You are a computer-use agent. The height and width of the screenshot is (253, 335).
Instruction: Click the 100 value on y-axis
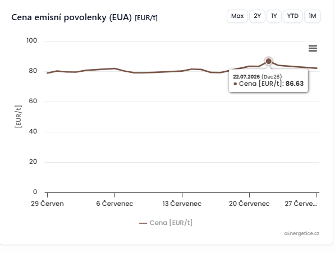tap(31, 40)
